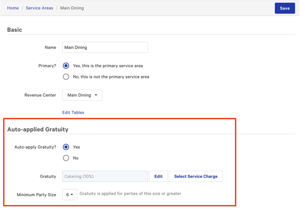
Task: Open the Revenue Center dropdown
Action: point(82,95)
